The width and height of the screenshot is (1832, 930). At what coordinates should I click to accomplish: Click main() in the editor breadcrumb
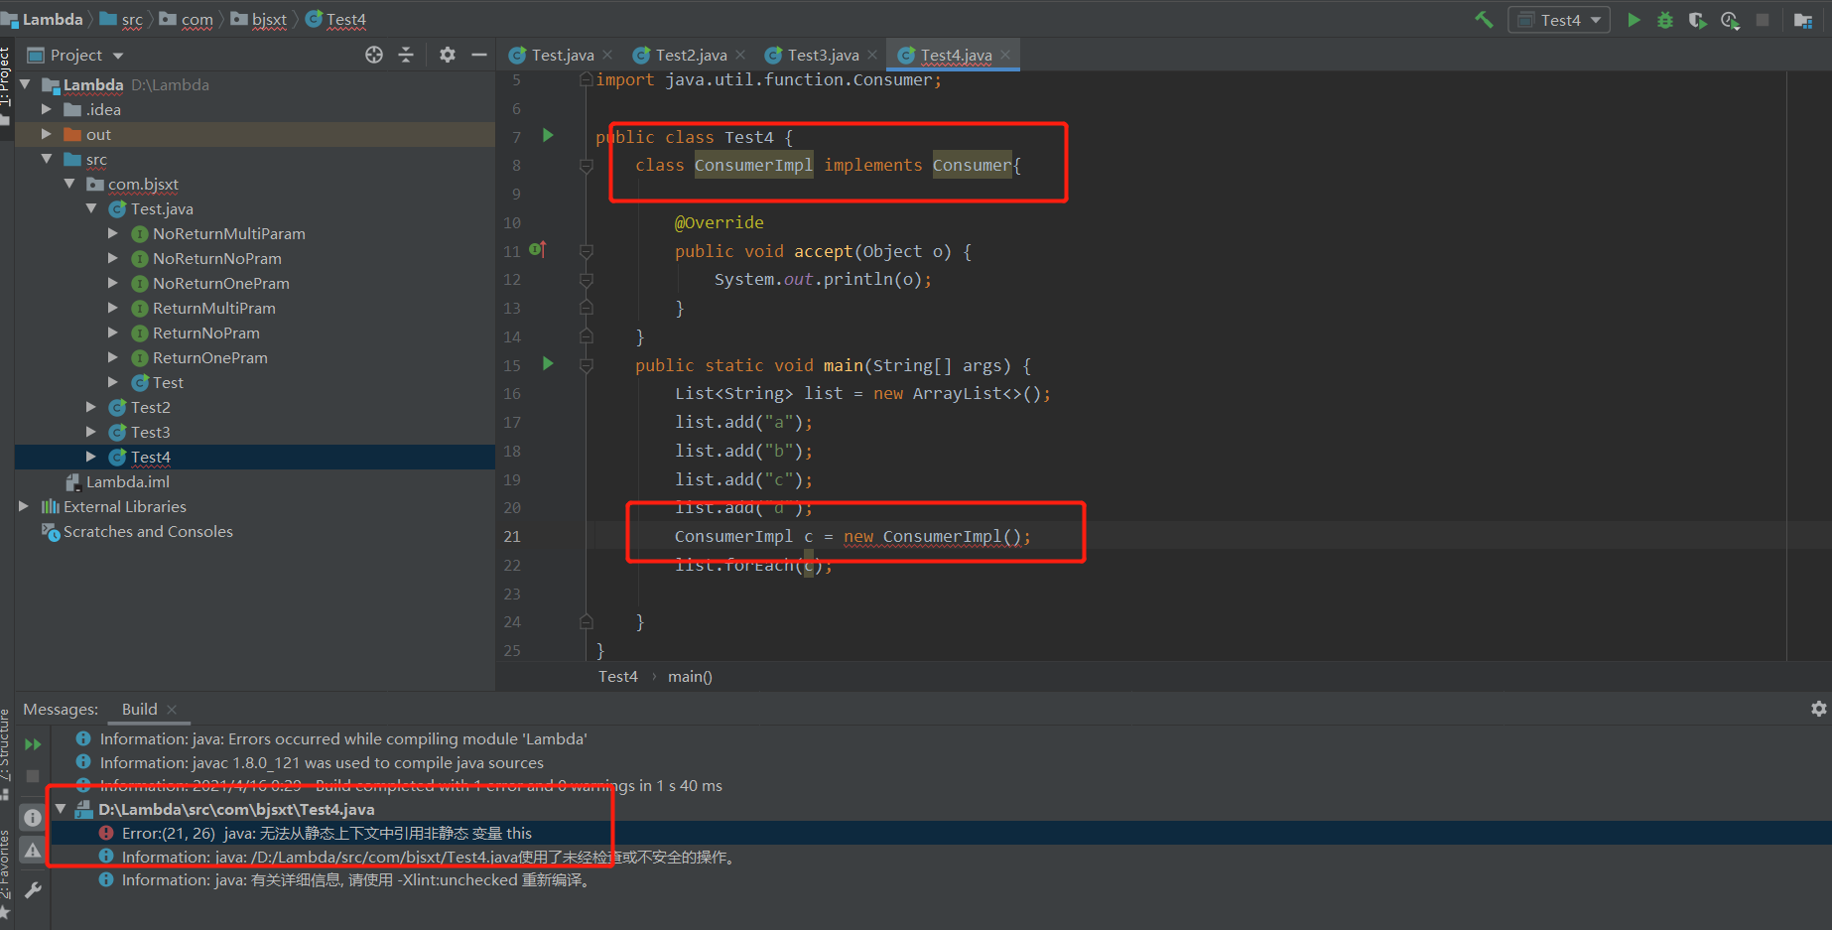click(x=690, y=676)
